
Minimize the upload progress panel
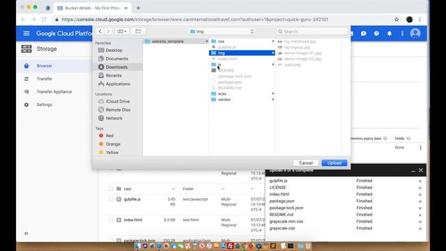point(413,171)
